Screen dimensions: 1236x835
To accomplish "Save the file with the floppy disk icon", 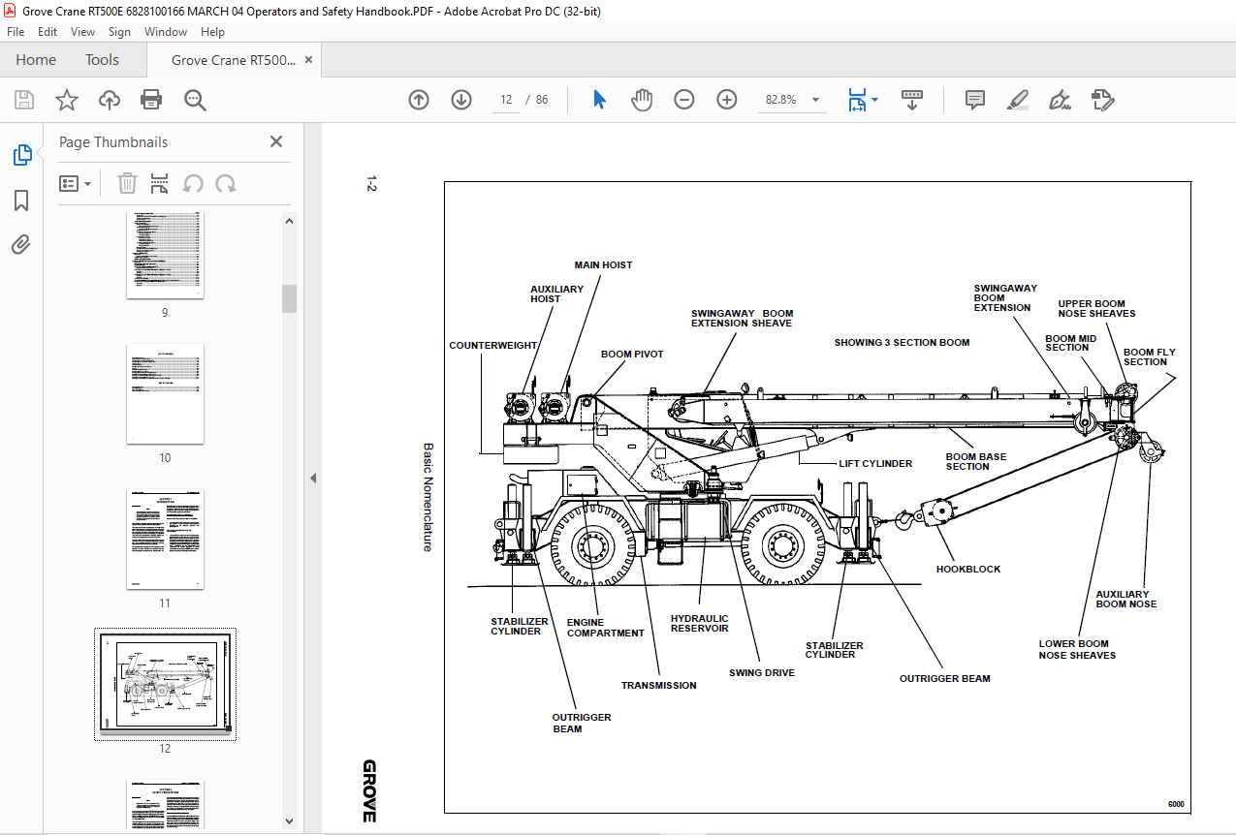I will tap(24, 100).
